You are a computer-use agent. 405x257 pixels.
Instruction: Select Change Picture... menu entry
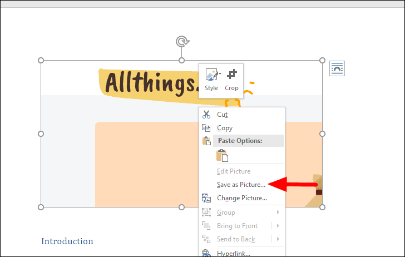[242, 198]
